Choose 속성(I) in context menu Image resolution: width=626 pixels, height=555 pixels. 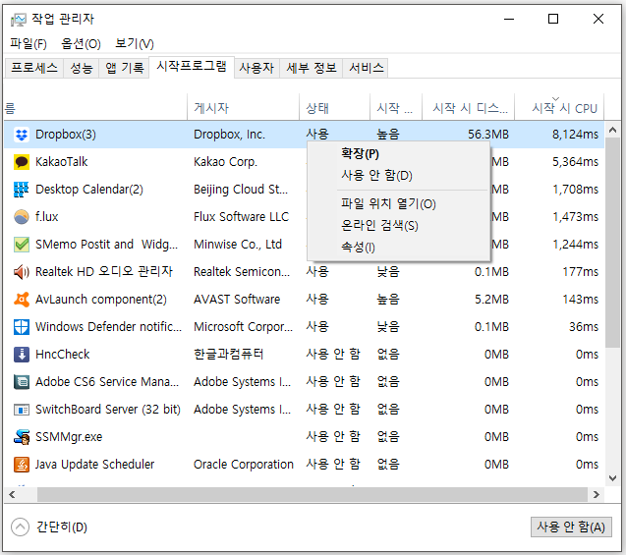[x=398, y=247]
